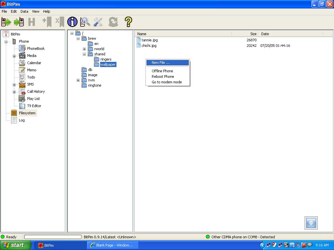The image size is (334, 250).
Task: Choose Go to modem mode
Action: coord(168,82)
